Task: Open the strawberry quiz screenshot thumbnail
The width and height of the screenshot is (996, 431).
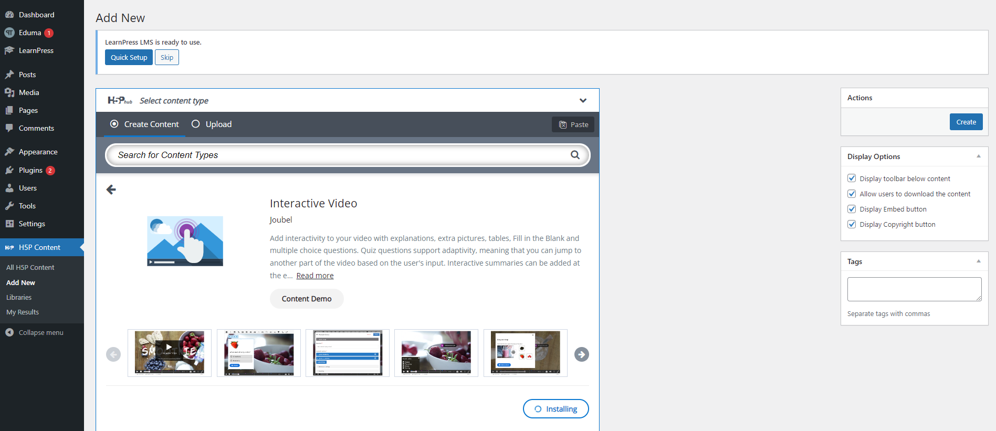Action: tap(259, 353)
